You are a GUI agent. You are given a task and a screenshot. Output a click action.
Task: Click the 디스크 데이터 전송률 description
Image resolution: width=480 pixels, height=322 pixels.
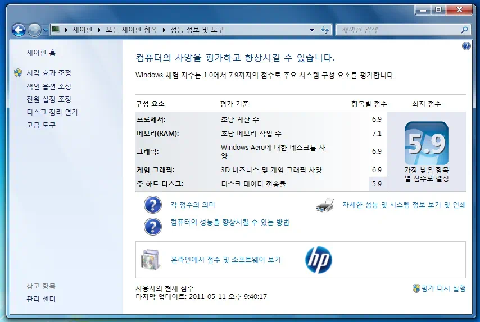(253, 184)
